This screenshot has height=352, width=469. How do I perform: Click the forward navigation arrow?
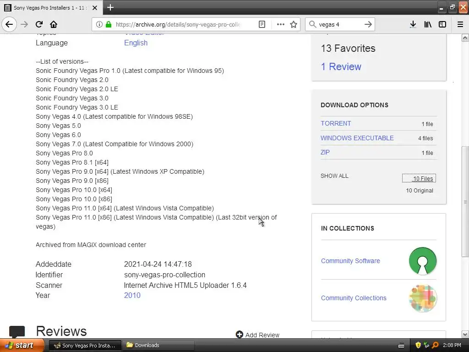tap(25, 24)
